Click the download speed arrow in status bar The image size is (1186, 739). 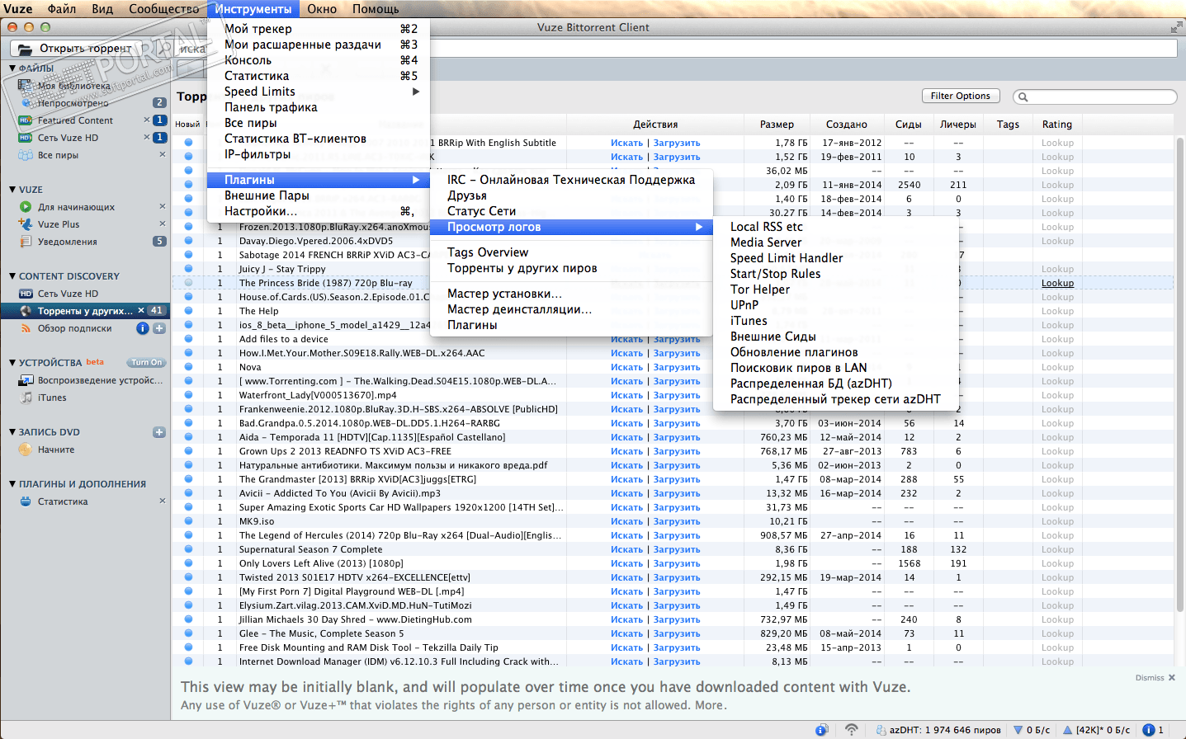point(1018,730)
